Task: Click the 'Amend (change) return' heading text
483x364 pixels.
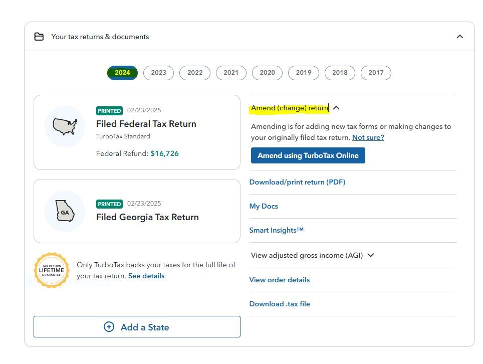Action: tap(290, 108)
